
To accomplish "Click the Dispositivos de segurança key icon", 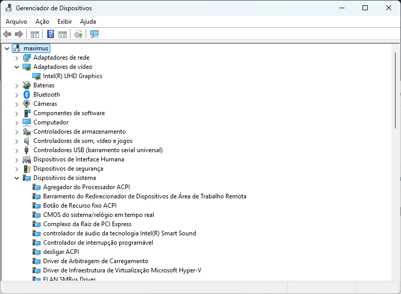I will point(27,169).
